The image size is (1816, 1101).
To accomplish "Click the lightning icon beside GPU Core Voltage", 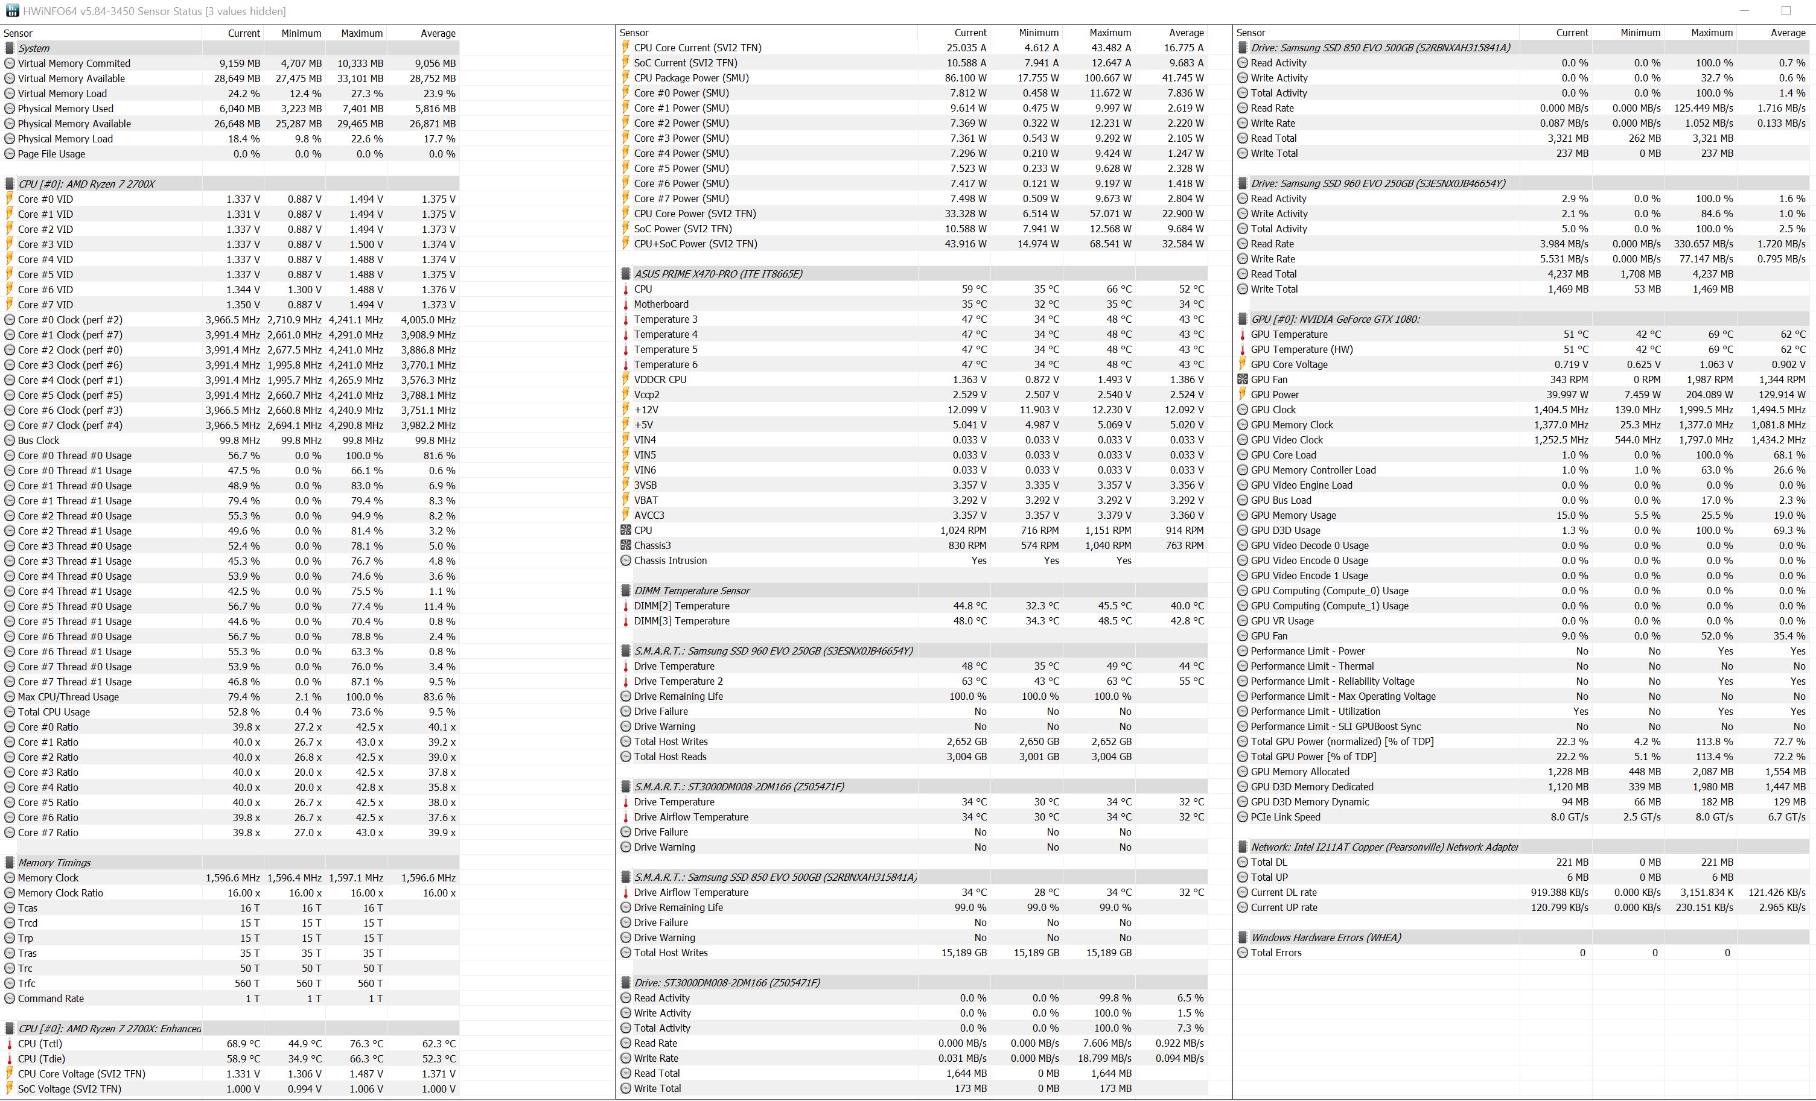I will click(x=1242, y=364).
